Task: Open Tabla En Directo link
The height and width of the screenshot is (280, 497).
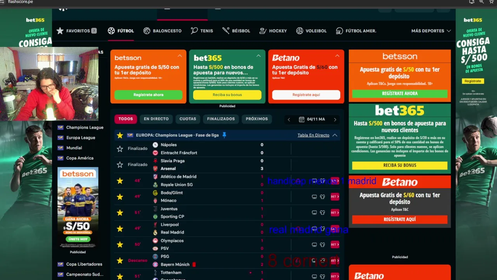Action: click(x=313, y=135)
